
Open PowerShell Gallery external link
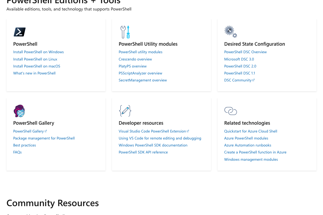(30, 131)
